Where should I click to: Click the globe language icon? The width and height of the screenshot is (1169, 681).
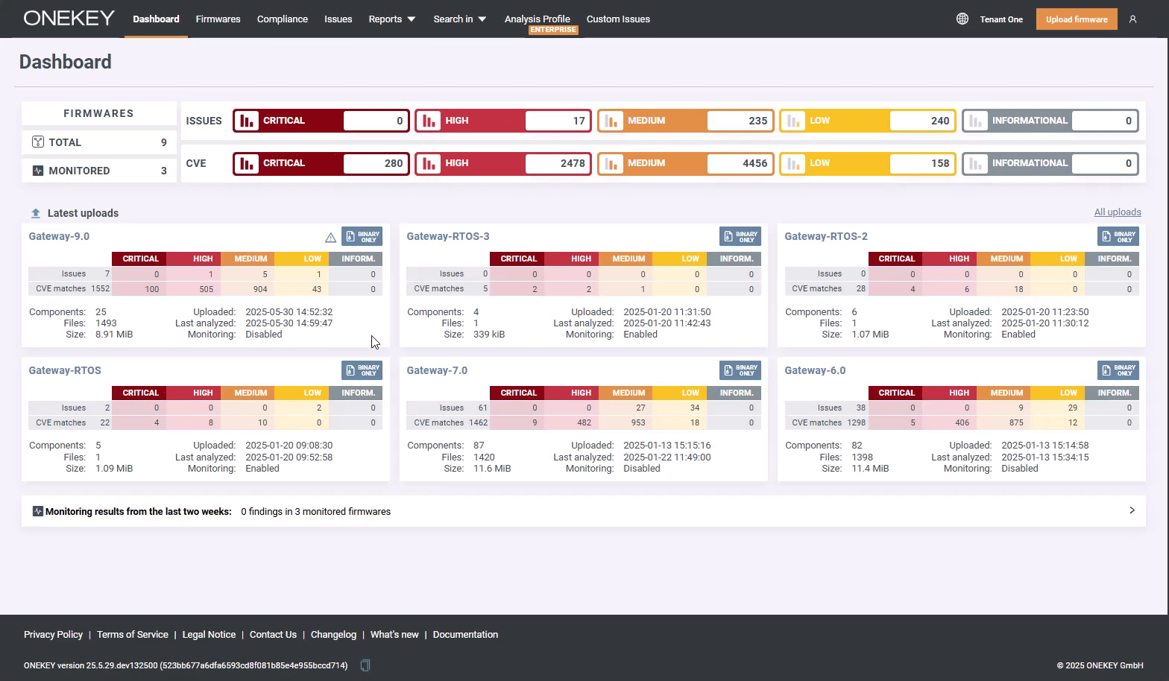pyautogui.click(x=962, y=19)
